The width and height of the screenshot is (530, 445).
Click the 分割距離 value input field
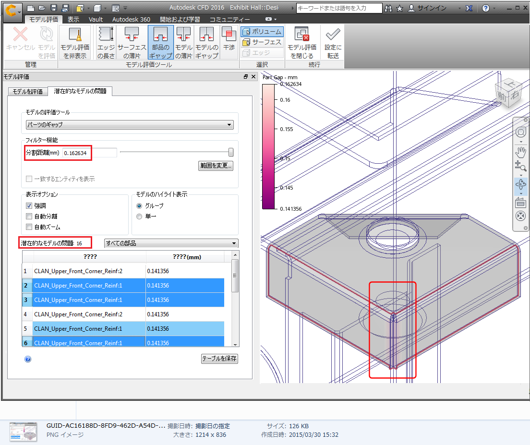[90, 153]
